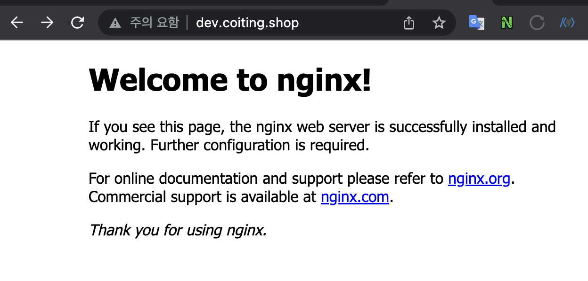The image size is (588, 281).
Task: Go back to the previous page
Action: tap(17, 23)
